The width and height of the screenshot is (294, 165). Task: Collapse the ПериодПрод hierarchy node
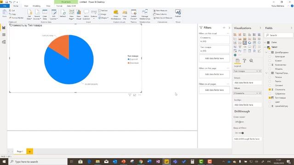pos(266,73)
